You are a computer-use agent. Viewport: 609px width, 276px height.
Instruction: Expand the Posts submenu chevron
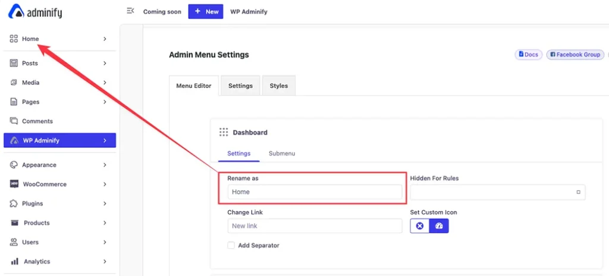105,63
